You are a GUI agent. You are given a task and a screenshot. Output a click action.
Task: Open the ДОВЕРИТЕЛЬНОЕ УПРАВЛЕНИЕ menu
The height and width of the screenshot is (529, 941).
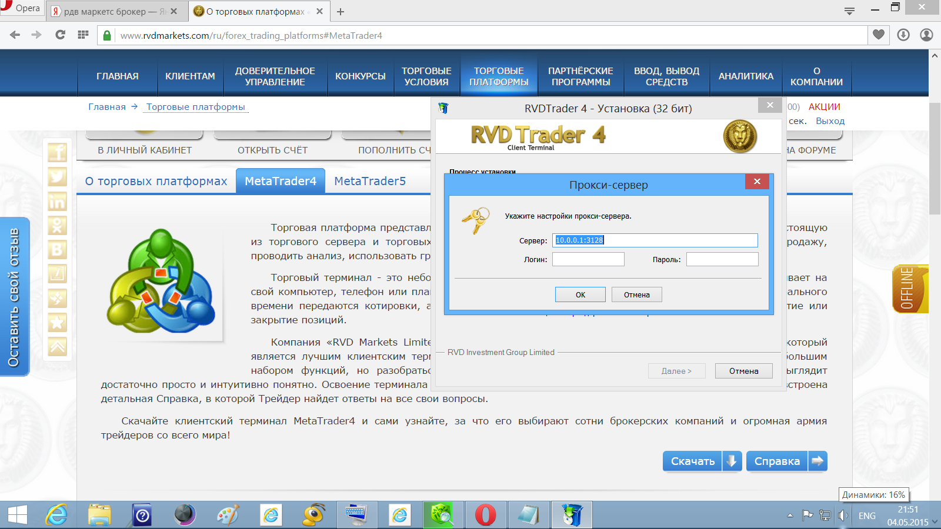(275, 76)
